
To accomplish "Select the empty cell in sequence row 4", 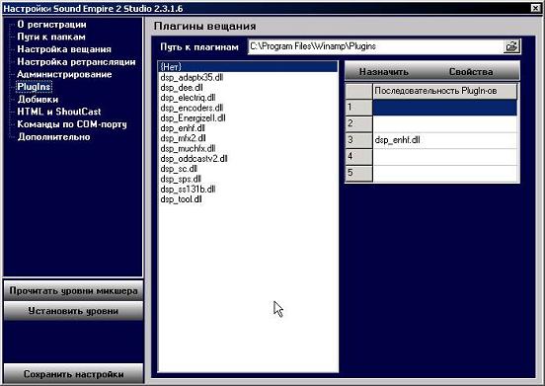I will click(x=445, y=157).
